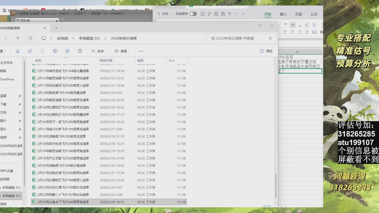Viewport: 379px width, 213px height.
Task: Click the Rename icon in Explorer toolbar
Action: tap(55, 51)
